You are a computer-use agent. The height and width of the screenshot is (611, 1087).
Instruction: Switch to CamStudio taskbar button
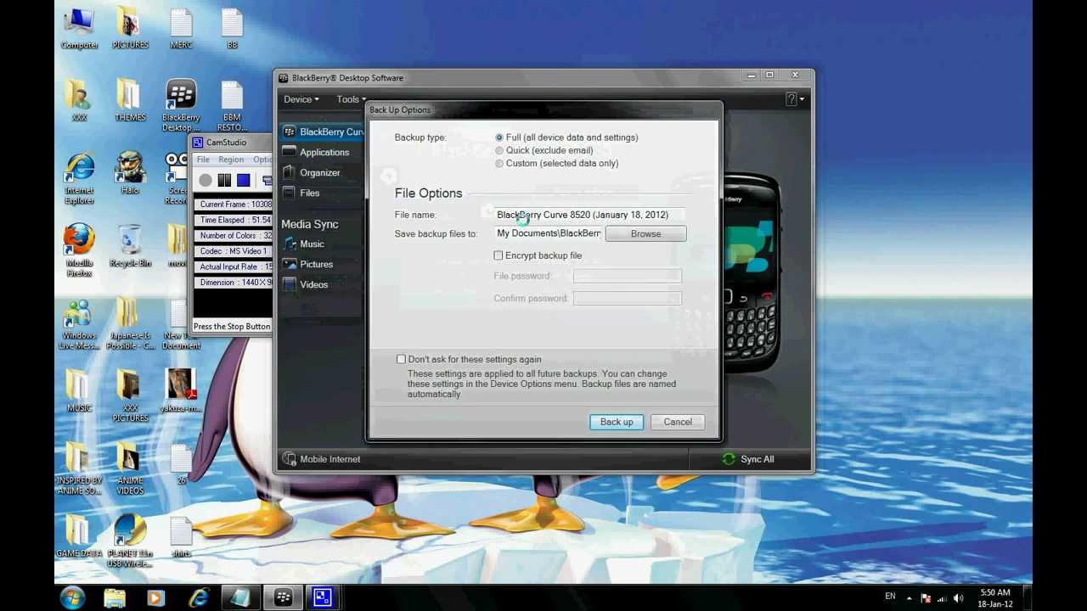[x=323, y=597]
